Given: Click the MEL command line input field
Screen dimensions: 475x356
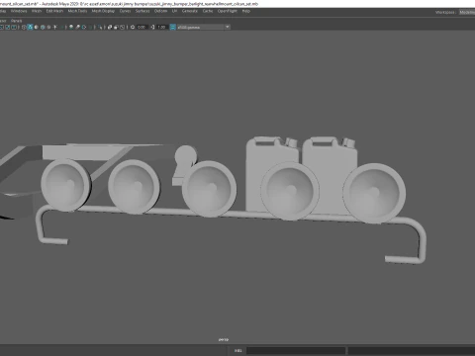Looking at the screenshot, I should (x=296, y=350).
